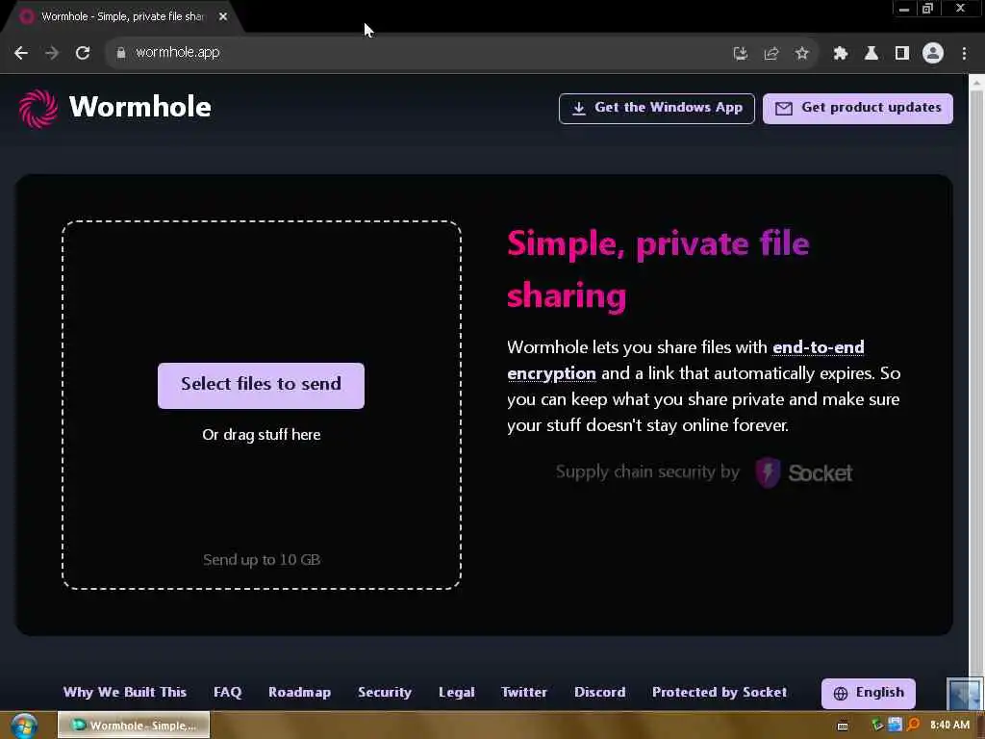Open the extensions puzzle icon

[x=841, y=54]
